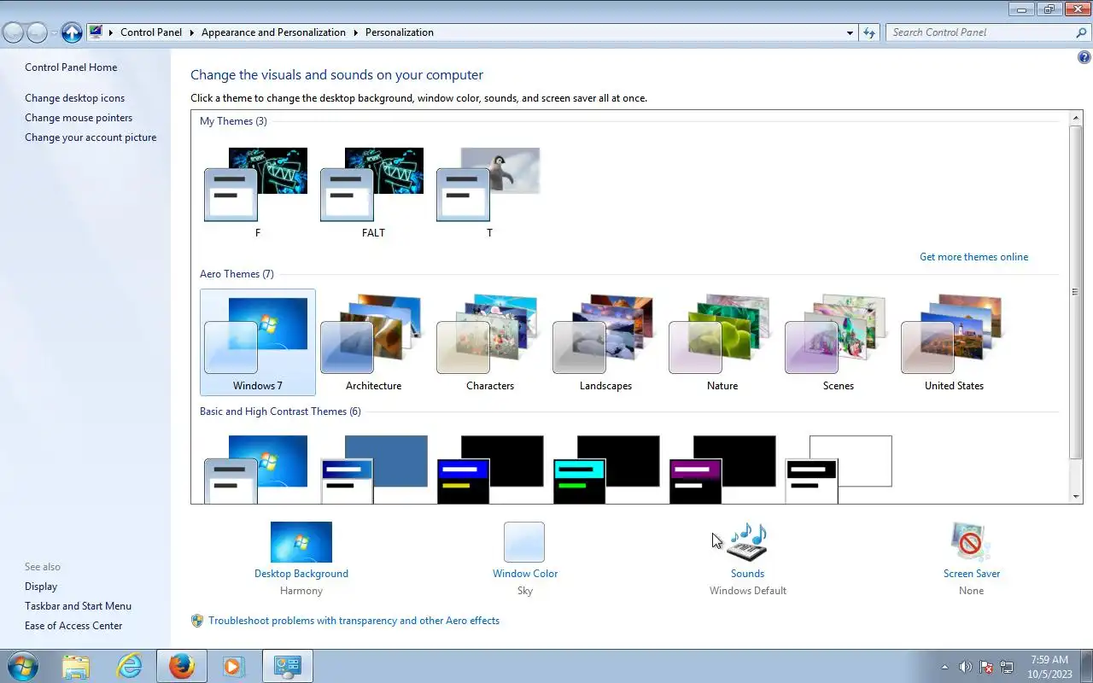Apply the Windows 7 Aero theme

(x=257, y=342)
